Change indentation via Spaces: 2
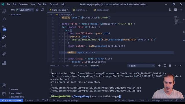The height and width of the screenshot is (104, 185). 132,101
